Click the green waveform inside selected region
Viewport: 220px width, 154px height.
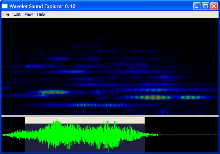(x=85, y=135)
